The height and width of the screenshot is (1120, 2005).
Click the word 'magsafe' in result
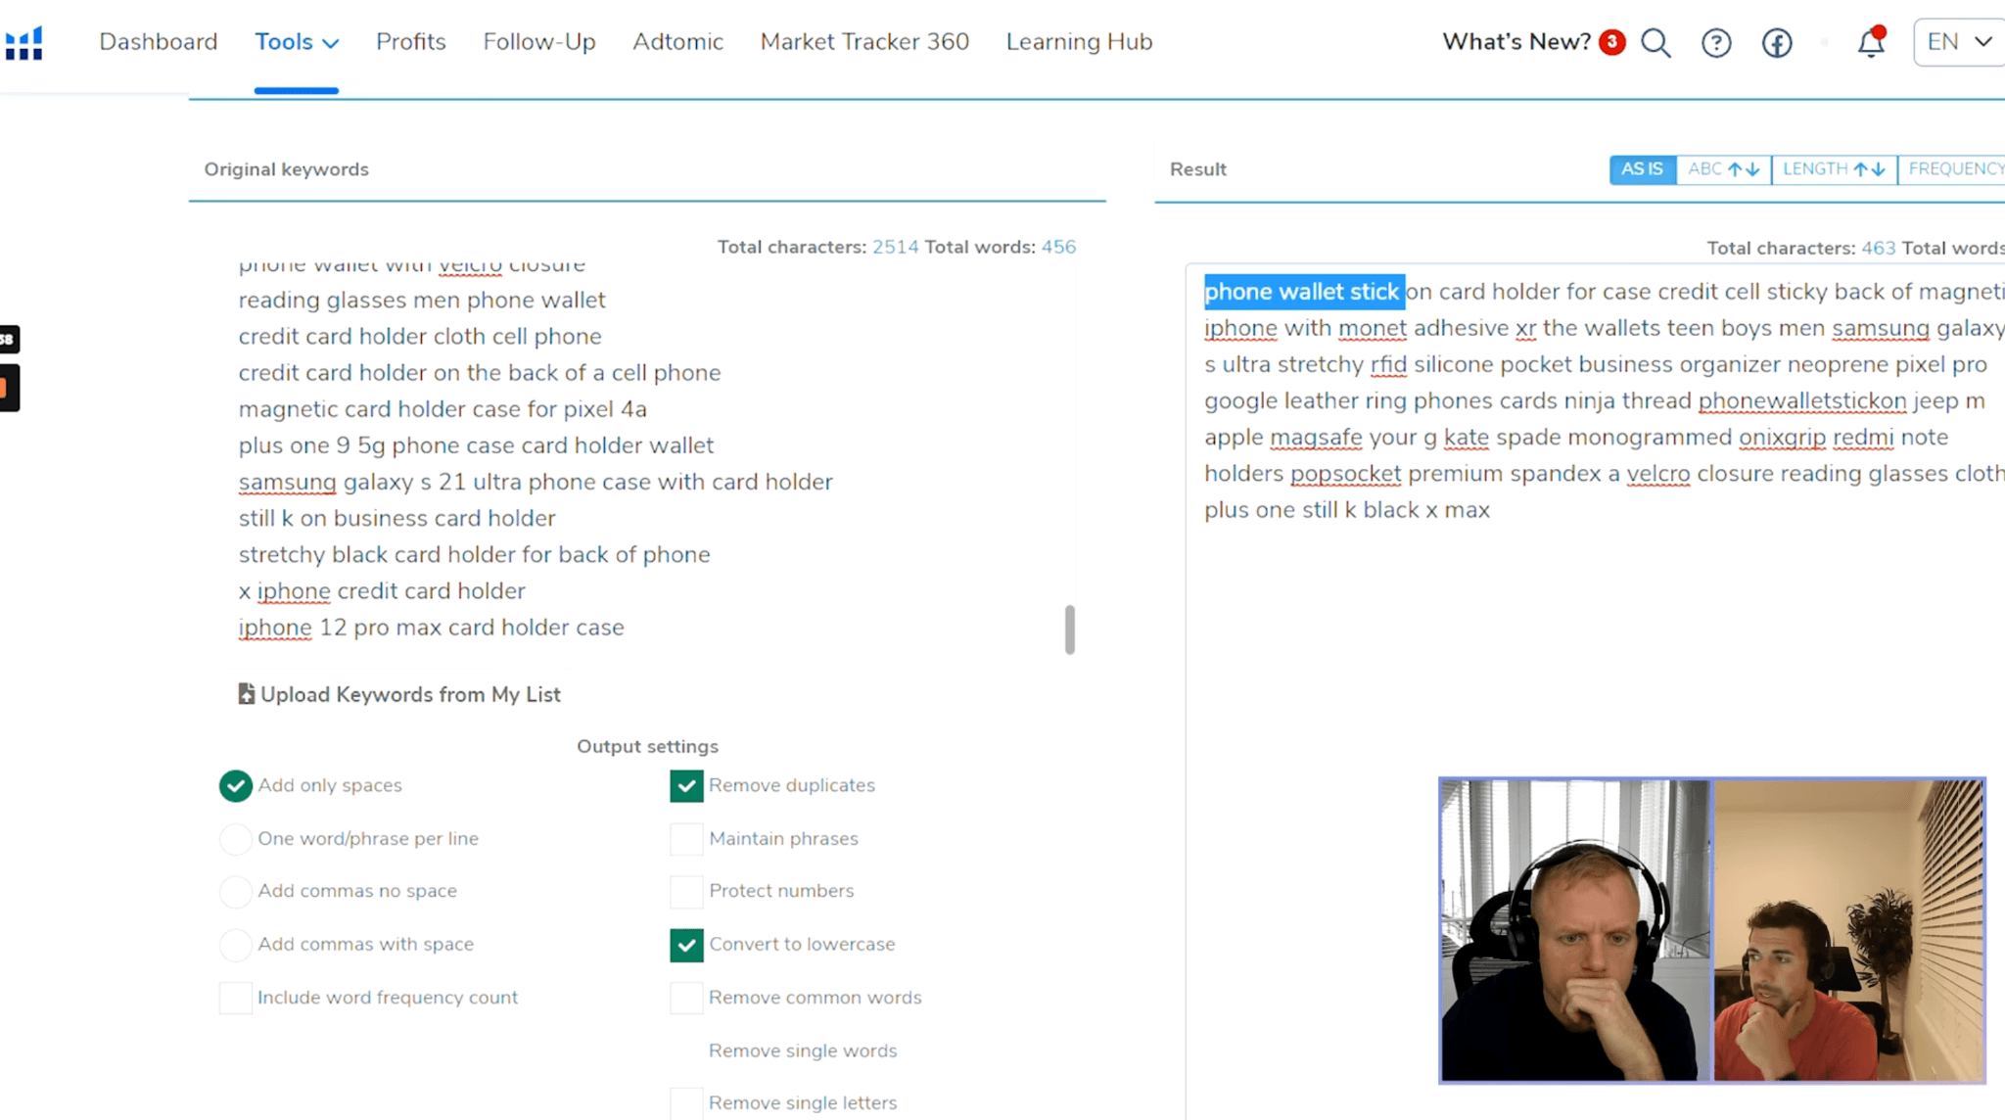tap(1316, 438)
